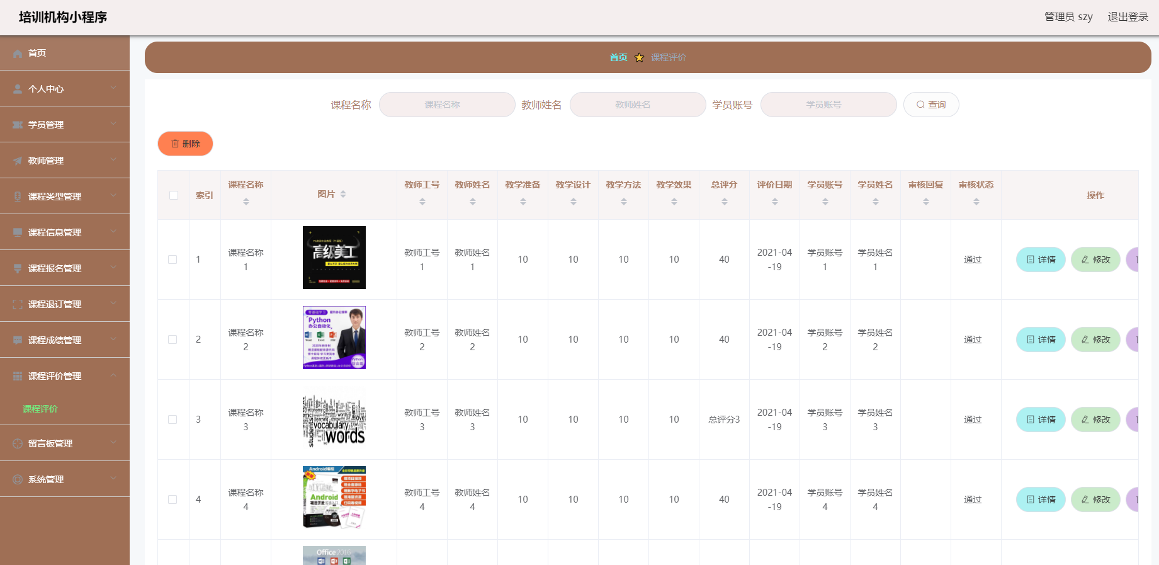Click the 留言板管理 sidebar icon
Viewport: 1159px width, 565px height.
pos(18,443)
